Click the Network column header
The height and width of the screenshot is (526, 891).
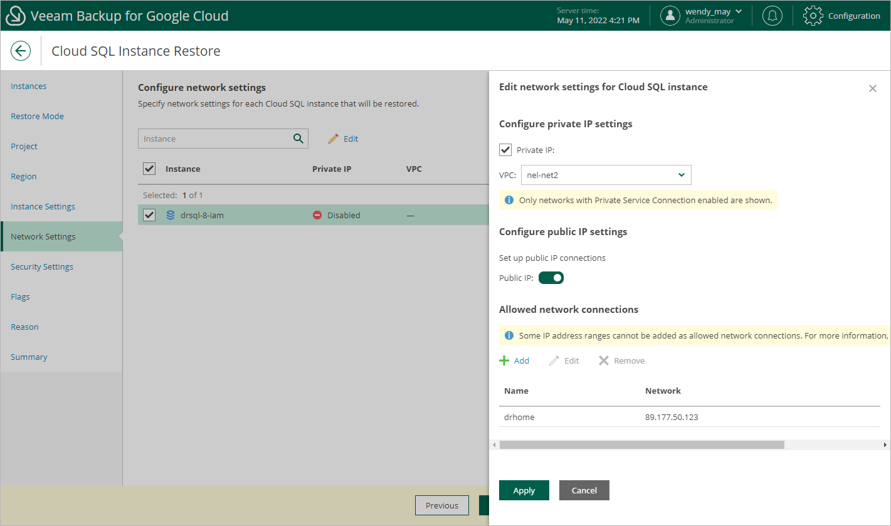click(663, 391)
